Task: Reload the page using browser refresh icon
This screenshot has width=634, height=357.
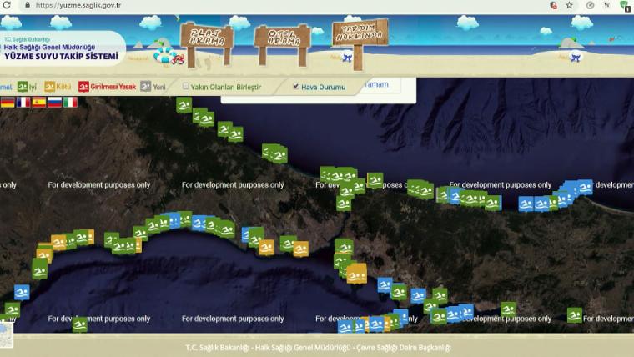Action: pyautogui.click(x=7, y=5)
